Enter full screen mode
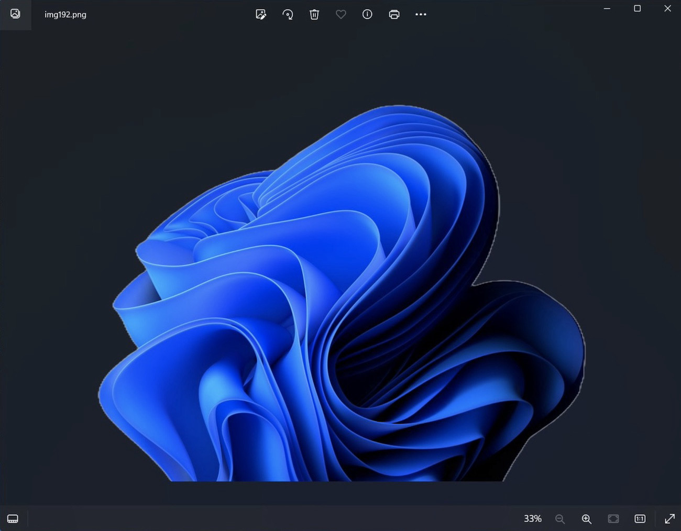Viewport: 681px width, 531px height. (x=669, y=518)
